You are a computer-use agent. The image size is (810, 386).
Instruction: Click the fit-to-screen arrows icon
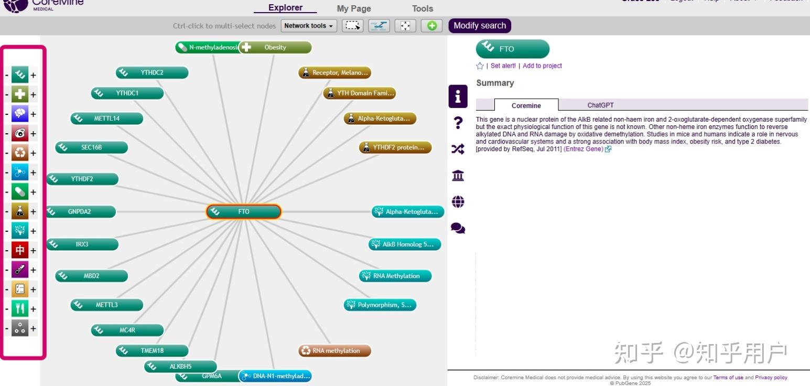coord(405,26)
